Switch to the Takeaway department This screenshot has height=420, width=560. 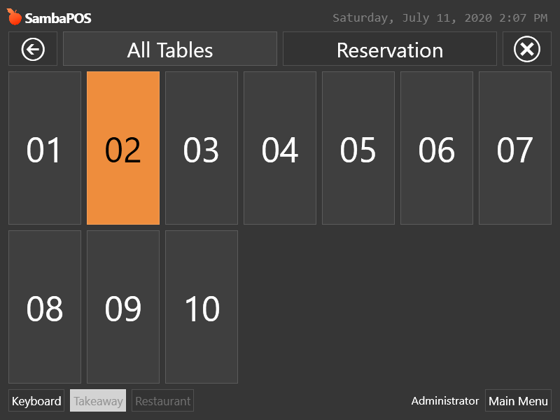tap(98, 400)
